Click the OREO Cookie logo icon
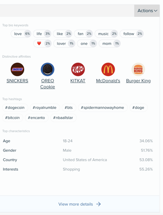 coord(47,69)
